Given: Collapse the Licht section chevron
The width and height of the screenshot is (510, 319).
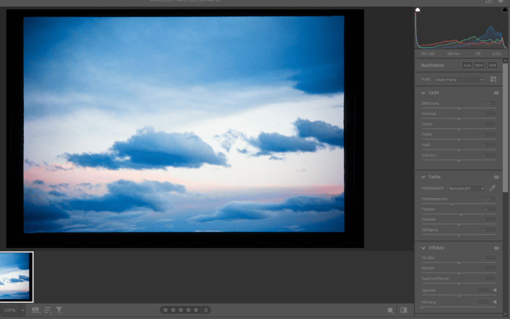Looking at the screenshot, I should pos(423,93).
